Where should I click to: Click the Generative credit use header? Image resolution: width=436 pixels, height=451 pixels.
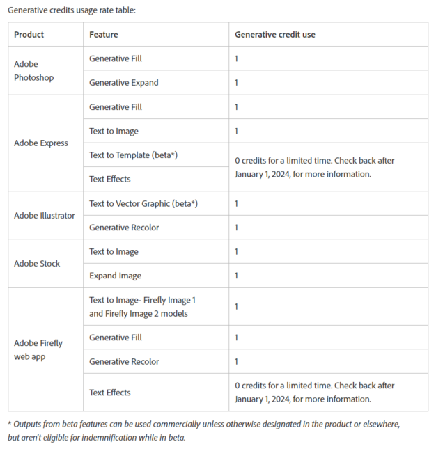tap(275, 34)
